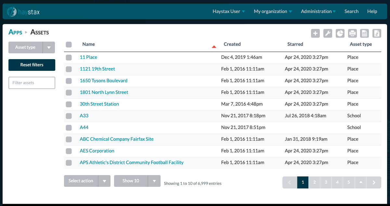This screenshot has height=206, width=390.
Task: Open the A33 asset link
Action: (x=84, y=116)
